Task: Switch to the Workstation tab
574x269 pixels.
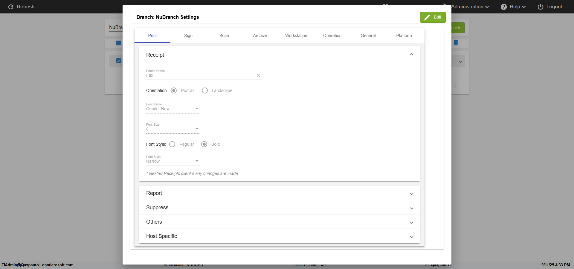Action: coord(296,36)
